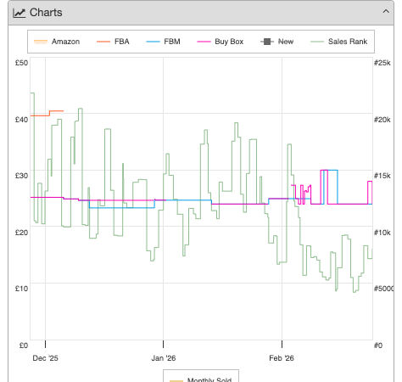Click the #15k rank axis label
Image resolution: width=402 pixels, height=382 pixels.
[x=382, y=176]
